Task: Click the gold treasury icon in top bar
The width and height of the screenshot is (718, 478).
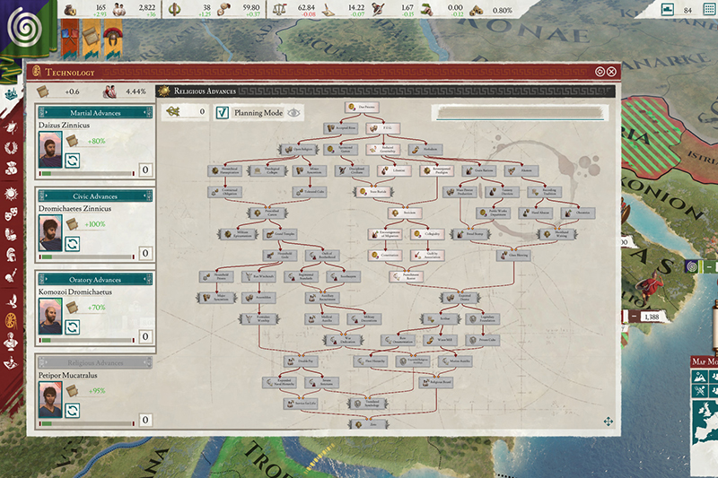Action: 70,10
